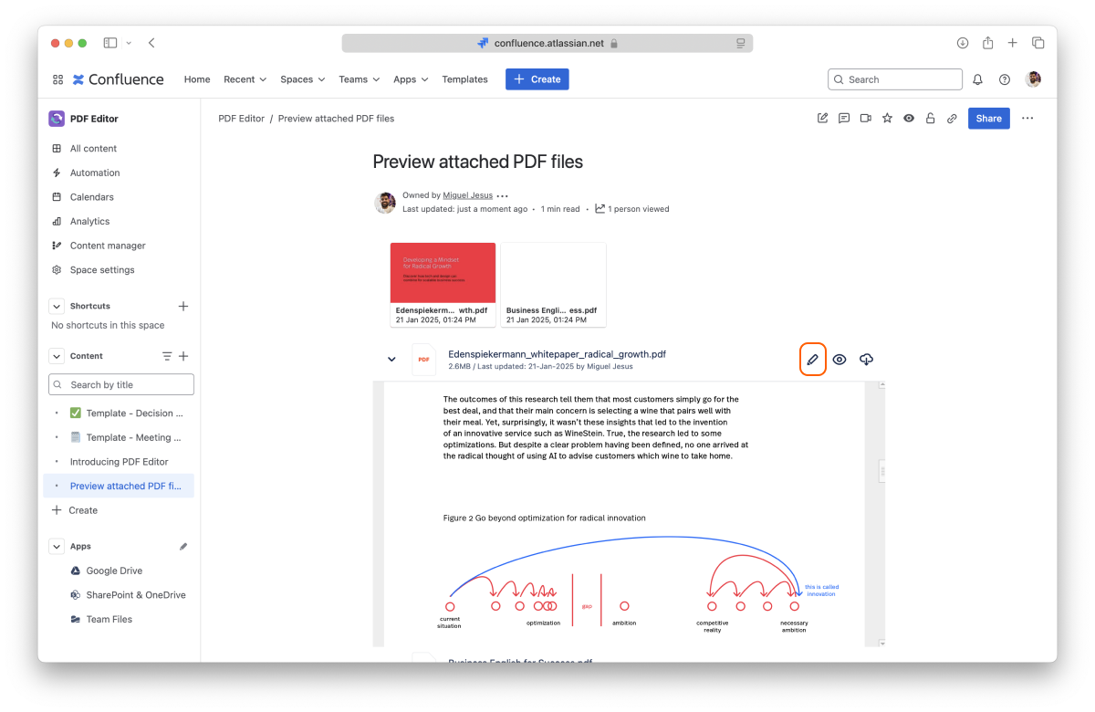This screenshot has height=712, width=1095.
Task: Open the Apps dropdown in top navigation
Action: pos(411,79)
